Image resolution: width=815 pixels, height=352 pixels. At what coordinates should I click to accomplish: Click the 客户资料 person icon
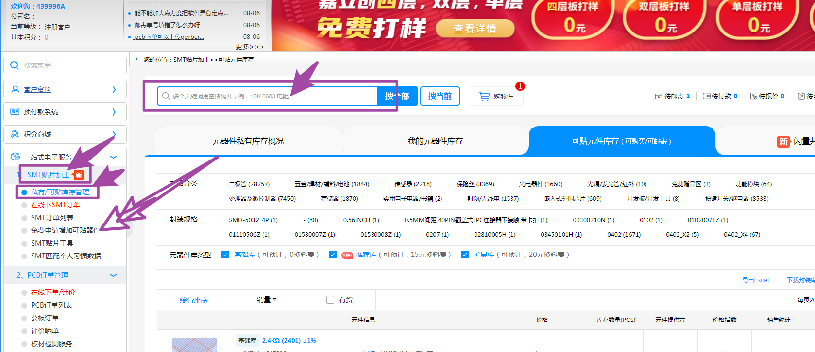pos(15,89)
